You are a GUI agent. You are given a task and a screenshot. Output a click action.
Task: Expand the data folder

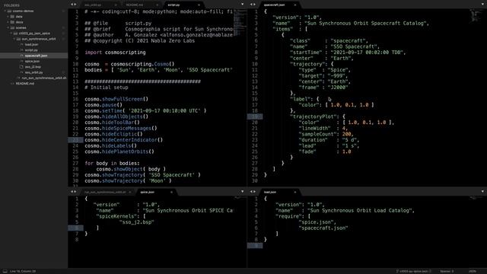8,17
